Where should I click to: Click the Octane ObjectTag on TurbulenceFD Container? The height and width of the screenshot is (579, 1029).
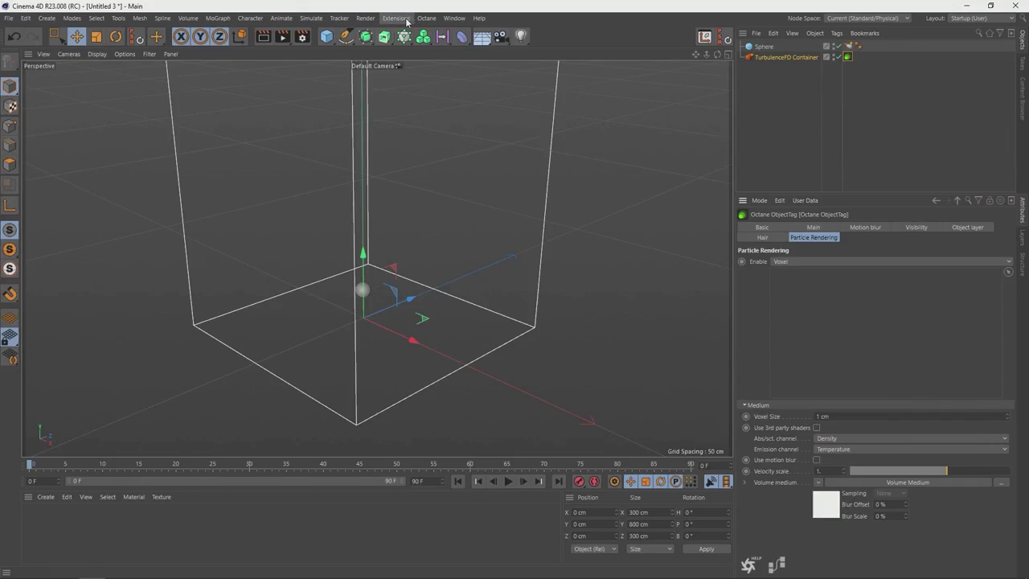847,57
